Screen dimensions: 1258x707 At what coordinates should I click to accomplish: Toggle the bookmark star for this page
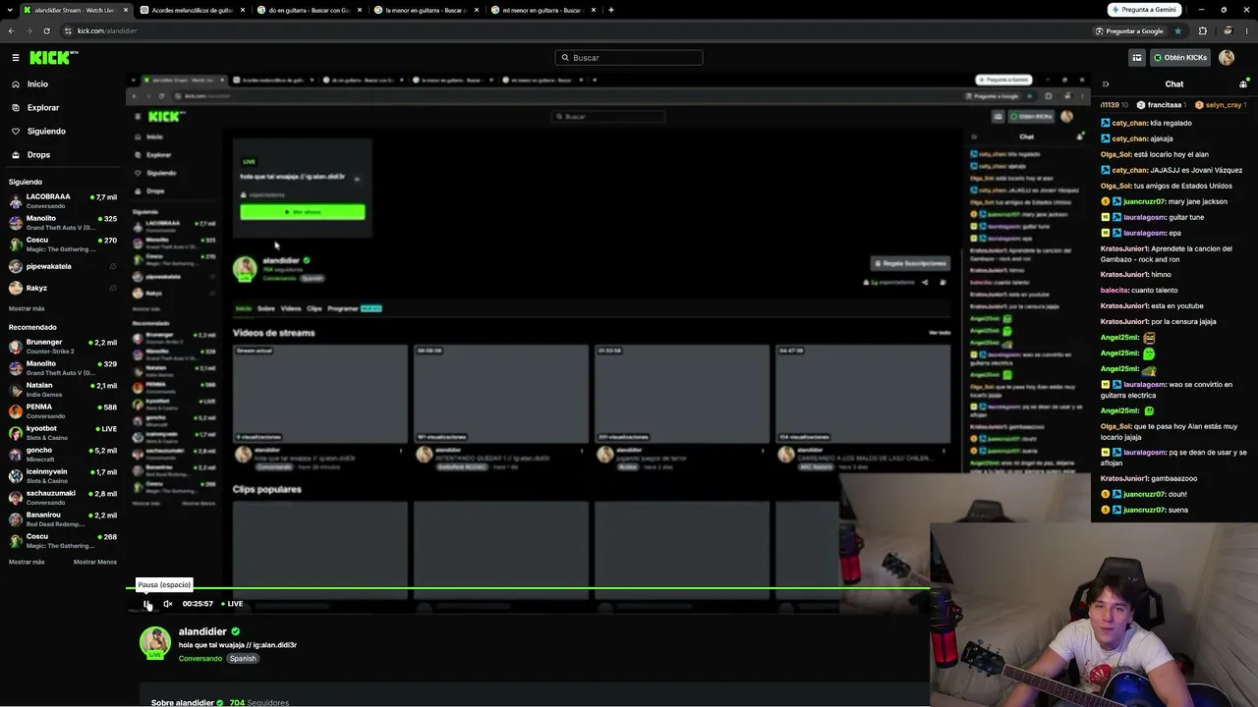click(x=1178, y=30)
